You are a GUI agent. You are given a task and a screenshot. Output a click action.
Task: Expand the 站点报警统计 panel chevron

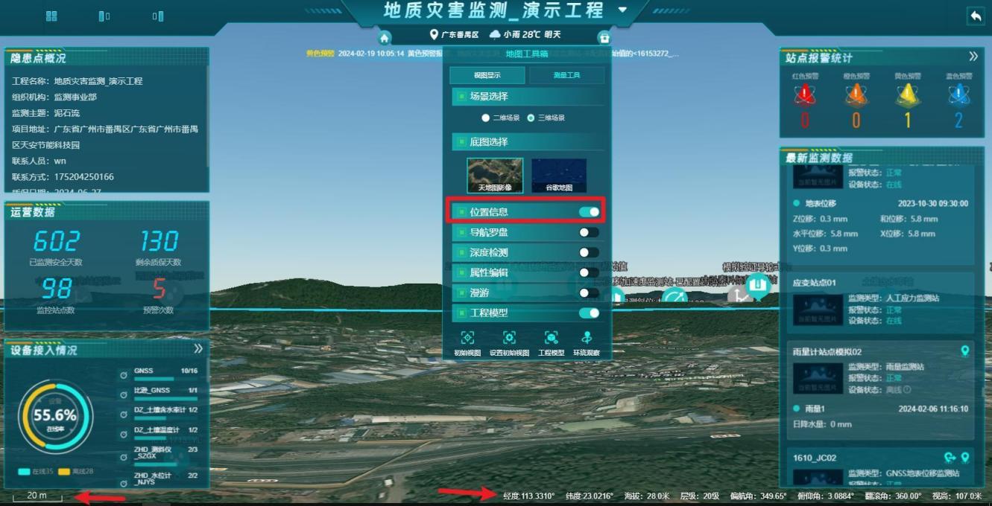pyautogui.click(x=973, y=57)
